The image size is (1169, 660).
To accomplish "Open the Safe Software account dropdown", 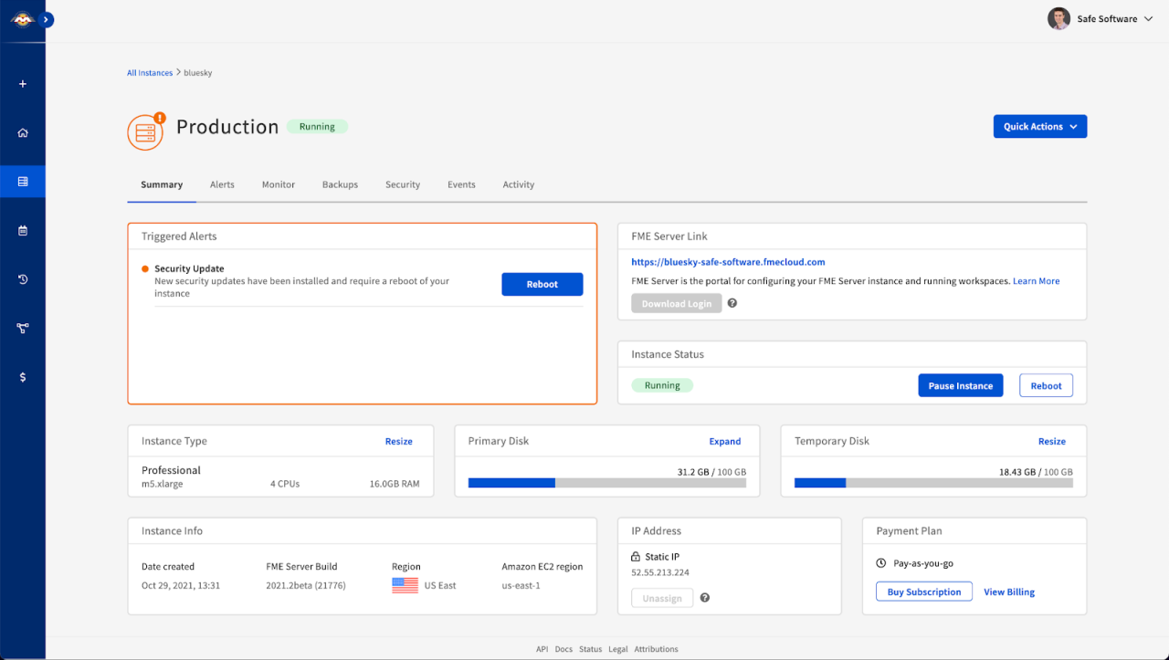I will [x=1114, y=18].
